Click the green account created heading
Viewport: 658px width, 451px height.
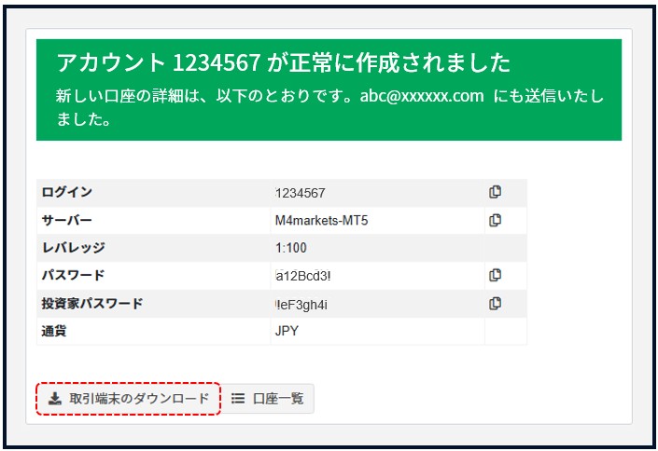(283, 63)
